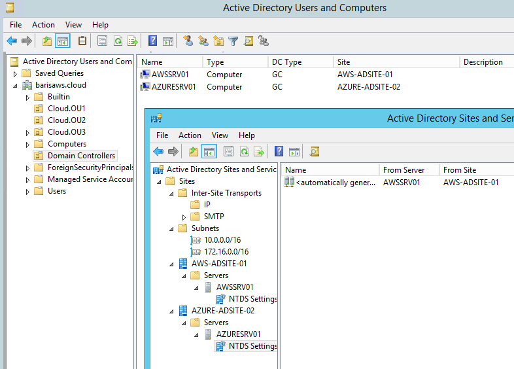Select Cloud.OU2 organizational unit
This screenshot has height=369, width=514.
click(x=67, y=120)
